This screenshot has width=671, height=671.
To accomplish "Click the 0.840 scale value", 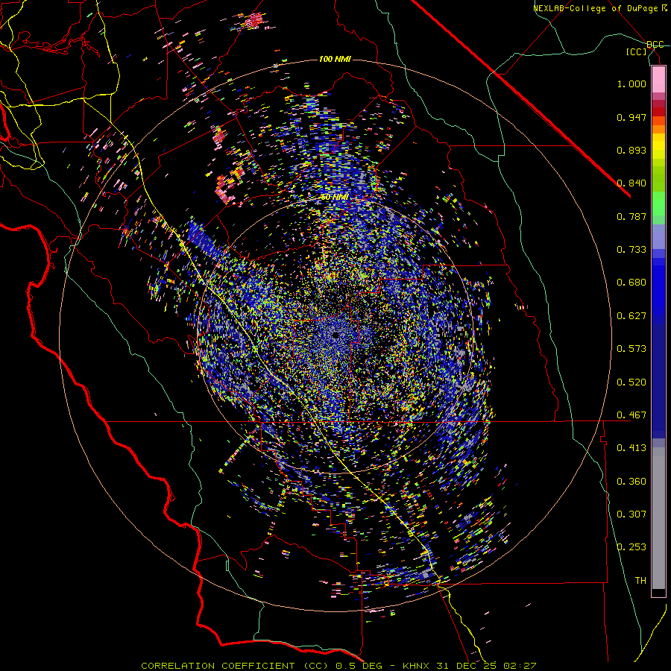I will tap(631, 183).
